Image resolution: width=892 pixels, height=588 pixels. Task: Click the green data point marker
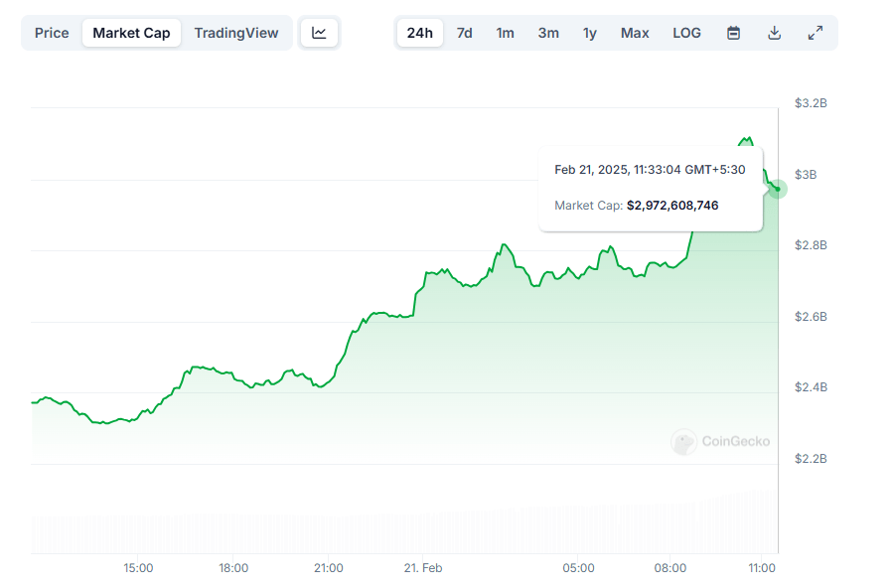[776, 189]
